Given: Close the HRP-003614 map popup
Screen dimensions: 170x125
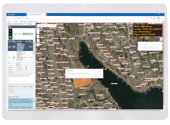Looking at the screenshot, I should click(101, 71).
